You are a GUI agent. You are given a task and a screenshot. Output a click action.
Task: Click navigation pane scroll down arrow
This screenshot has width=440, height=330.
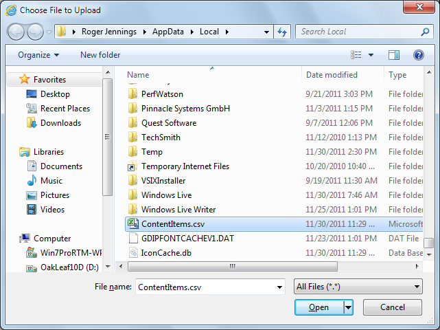[x=108, y=266]
